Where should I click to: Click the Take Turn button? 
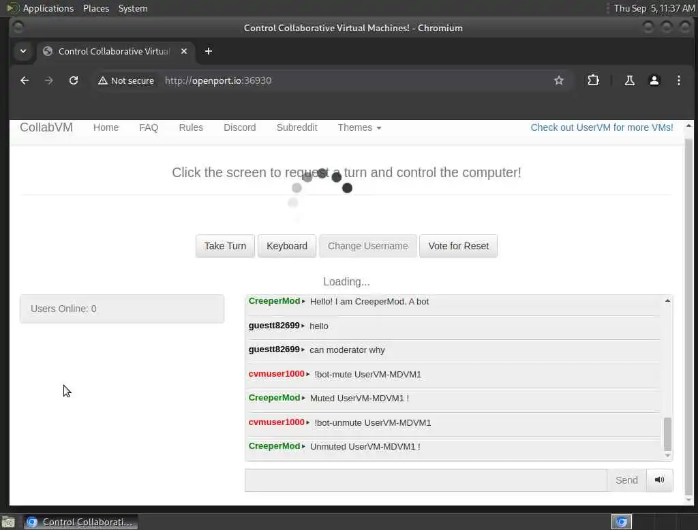pyautogui.click(x=225, y=246)
